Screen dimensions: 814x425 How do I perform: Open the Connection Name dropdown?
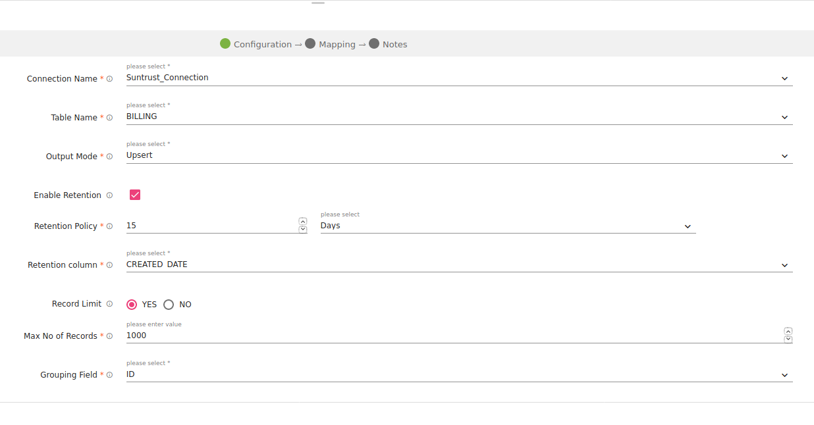[458, 78]
